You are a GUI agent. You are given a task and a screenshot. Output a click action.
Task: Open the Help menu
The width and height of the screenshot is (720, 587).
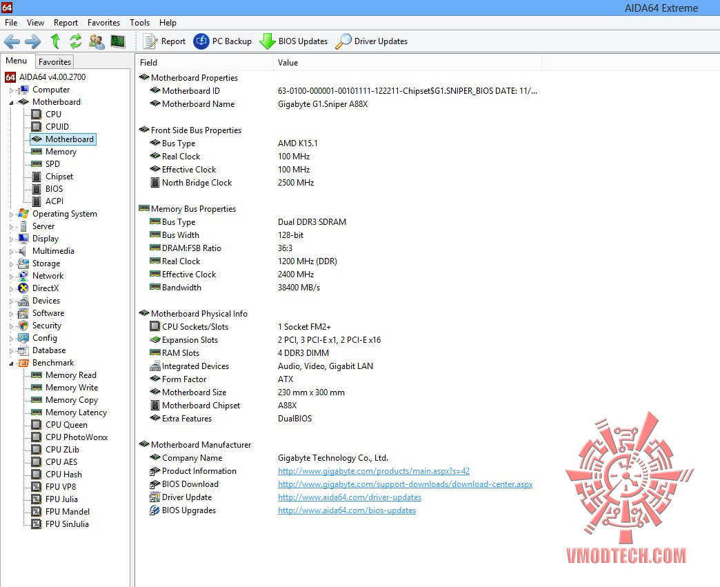[x=168, y=23]
